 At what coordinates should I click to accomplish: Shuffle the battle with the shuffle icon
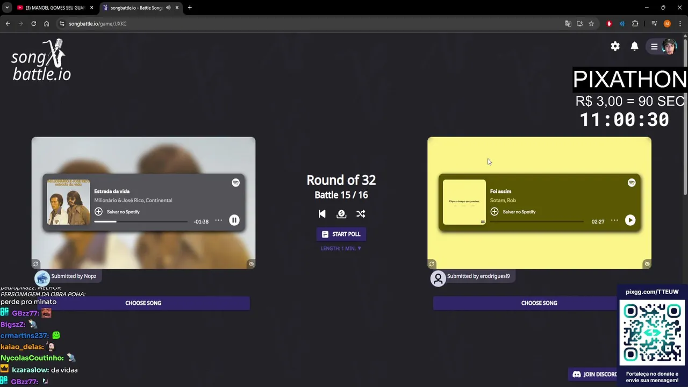click(361, 213)
